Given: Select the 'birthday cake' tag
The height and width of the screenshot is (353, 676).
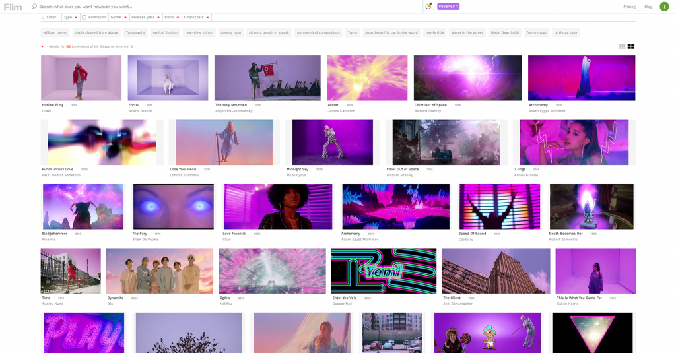Looking at the screenshot, I should pos(566,33).
